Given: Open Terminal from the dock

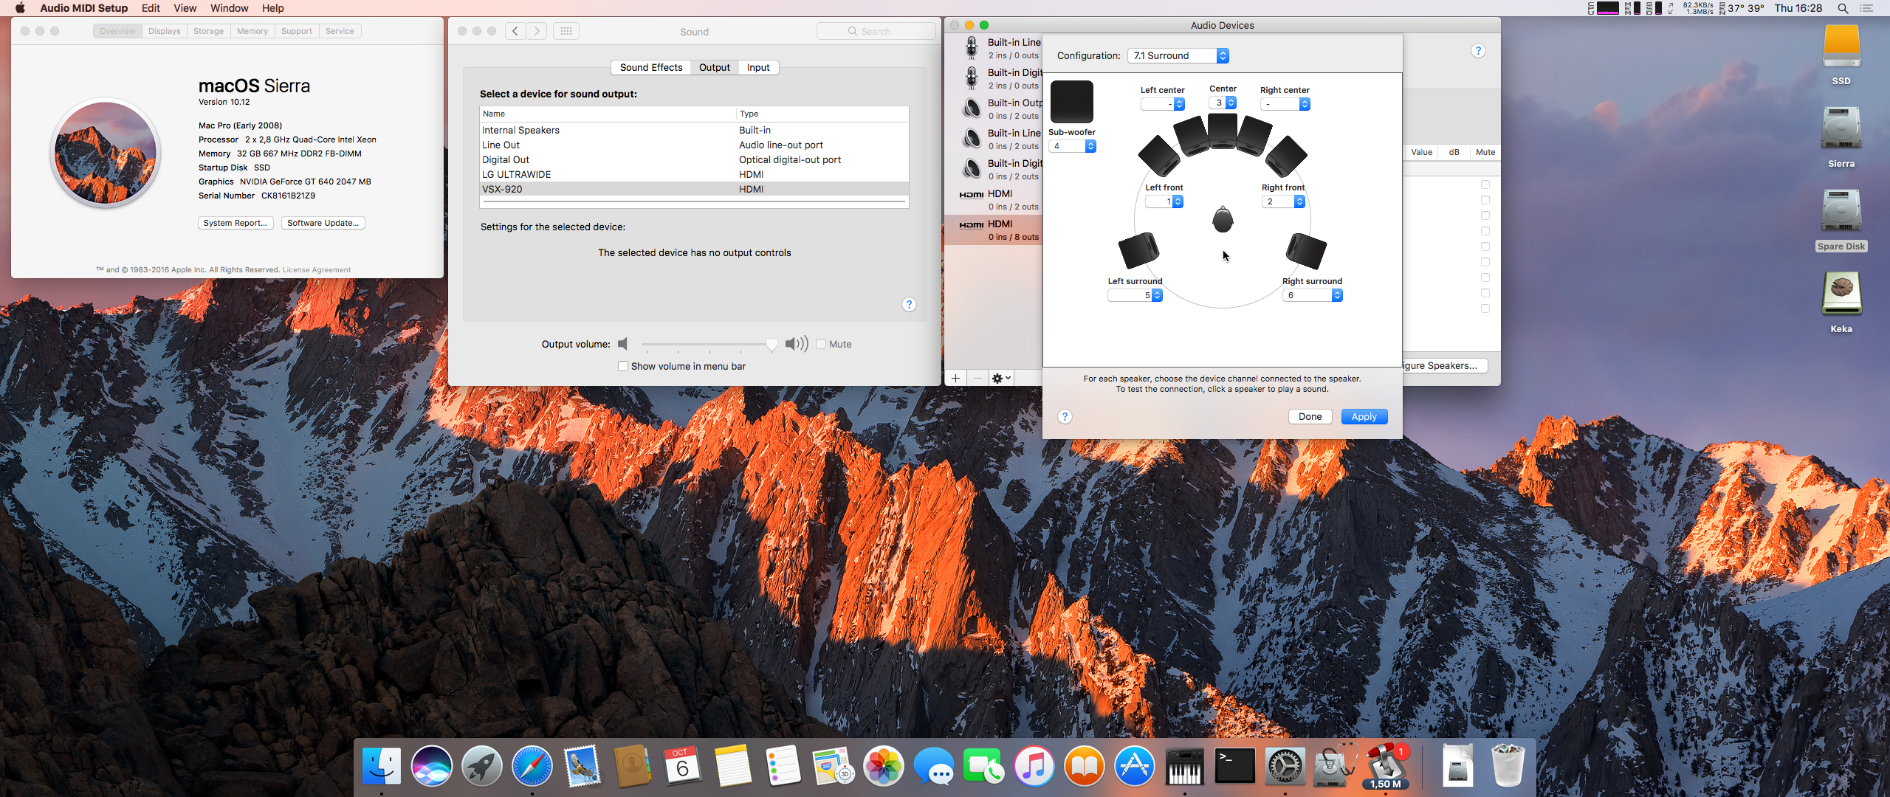Looking at the screenshot, I should point(1234,766).
